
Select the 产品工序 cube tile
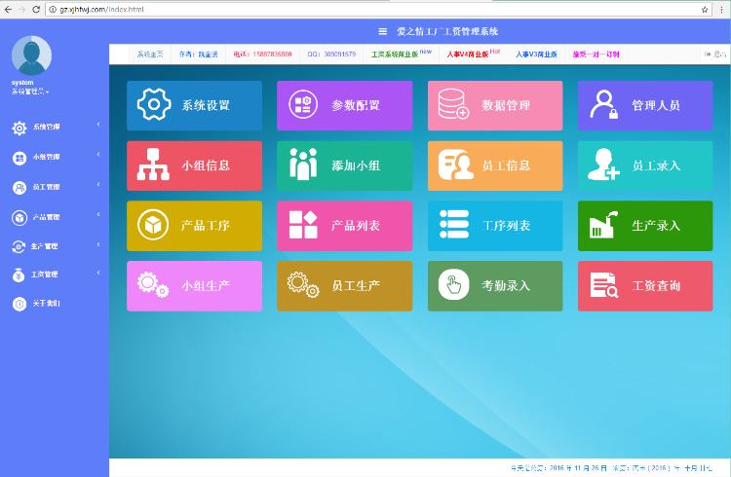tap(194, 225)
